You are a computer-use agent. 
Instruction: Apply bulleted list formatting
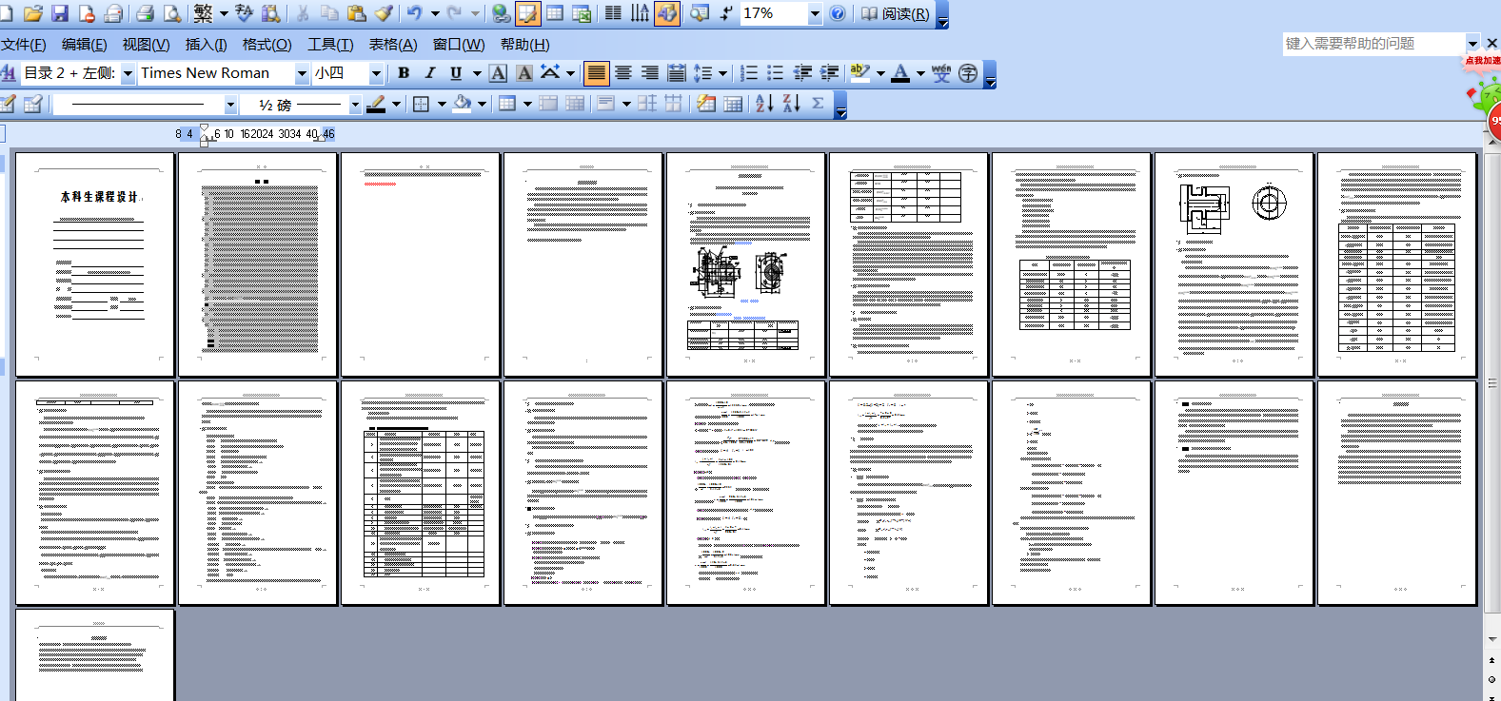[776, 73]
